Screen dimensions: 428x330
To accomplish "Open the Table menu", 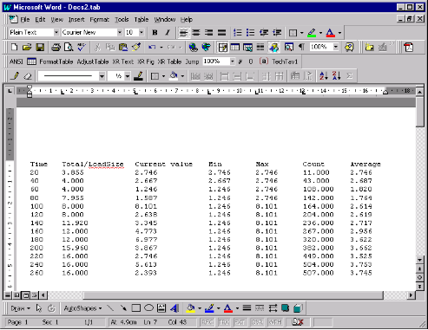I will (142, 19).
